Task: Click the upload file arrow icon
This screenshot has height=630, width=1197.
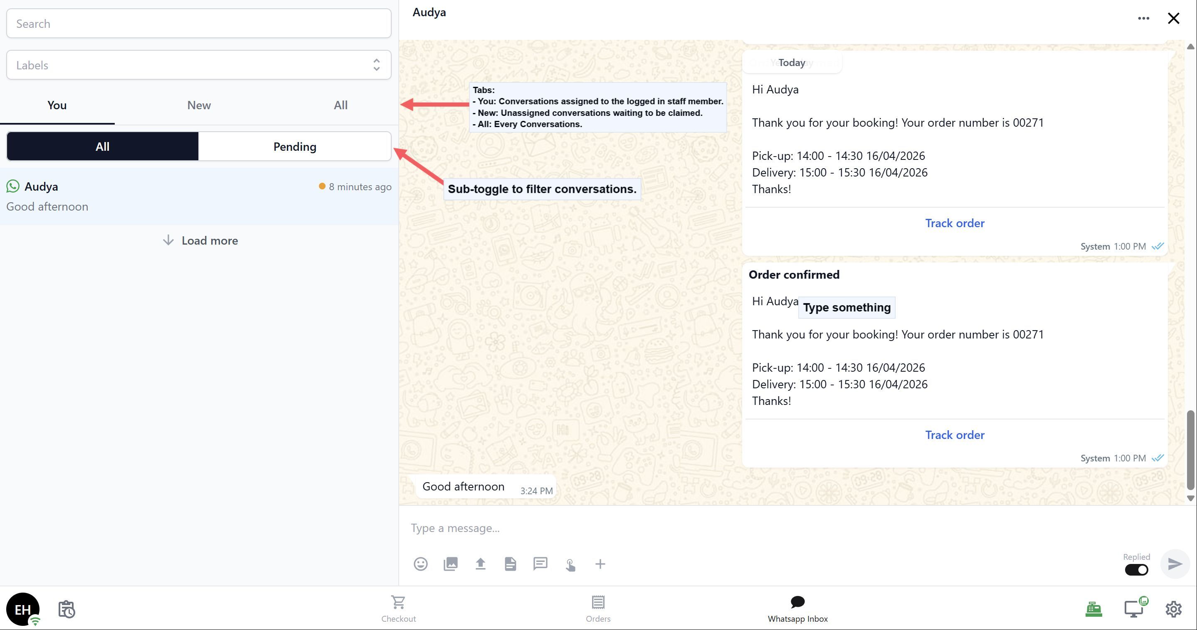Action: coord(480,564)
